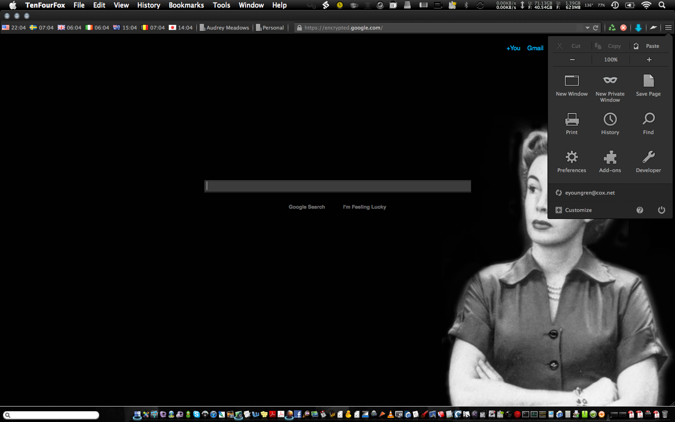Zoom out with the minus button
This screenshot has height=422, width=675.
click(572, 60)
